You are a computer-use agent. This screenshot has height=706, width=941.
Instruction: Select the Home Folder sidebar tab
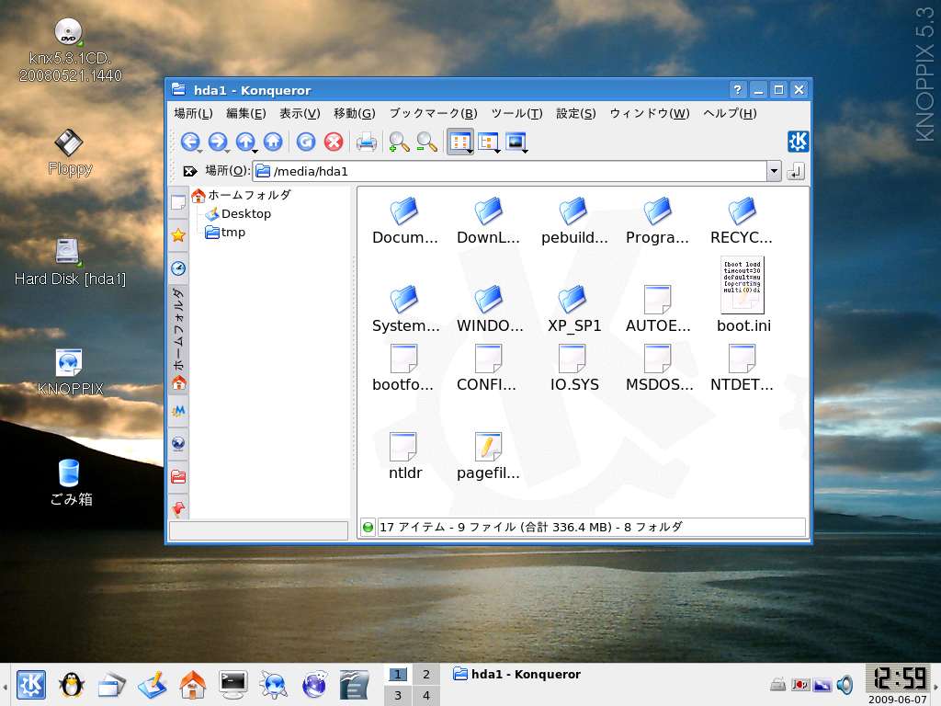tap(178, 339)
